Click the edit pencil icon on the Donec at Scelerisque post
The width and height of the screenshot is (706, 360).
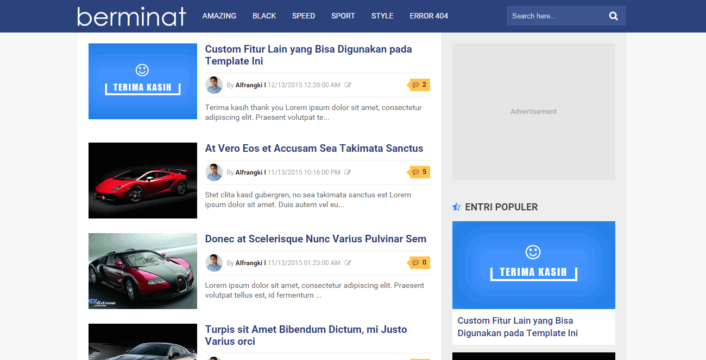[348, 263]
